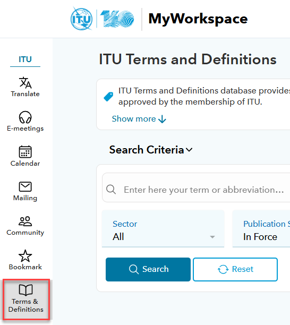Open E-meetings from the sidebar
Viewport: 290px width, 325px height.
[25, 121]
